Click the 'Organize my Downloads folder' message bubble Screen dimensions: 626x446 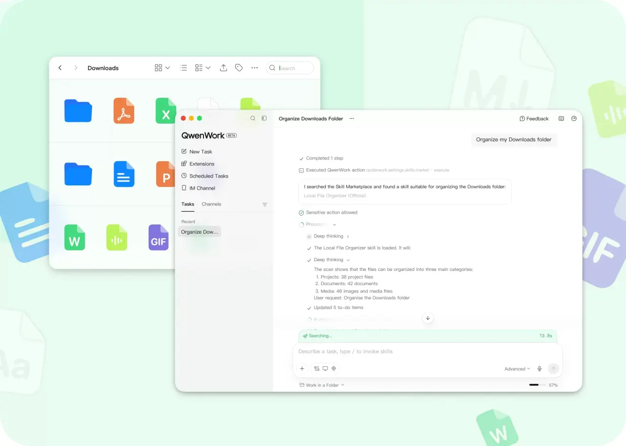(x=514, y=139)
